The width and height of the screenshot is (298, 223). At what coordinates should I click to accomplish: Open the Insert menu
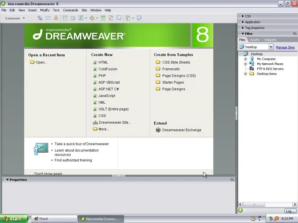(33, 10)
